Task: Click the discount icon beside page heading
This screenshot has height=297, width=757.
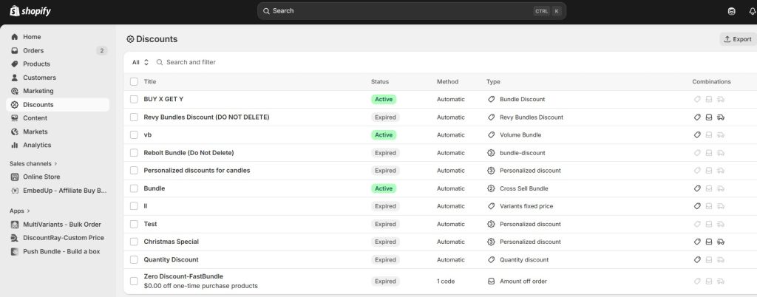Action: (x=130, y=39)
